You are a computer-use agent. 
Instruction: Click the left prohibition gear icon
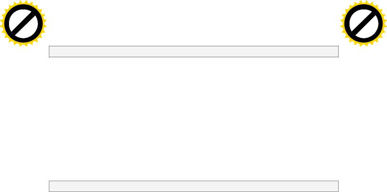[x=23, y=23]
